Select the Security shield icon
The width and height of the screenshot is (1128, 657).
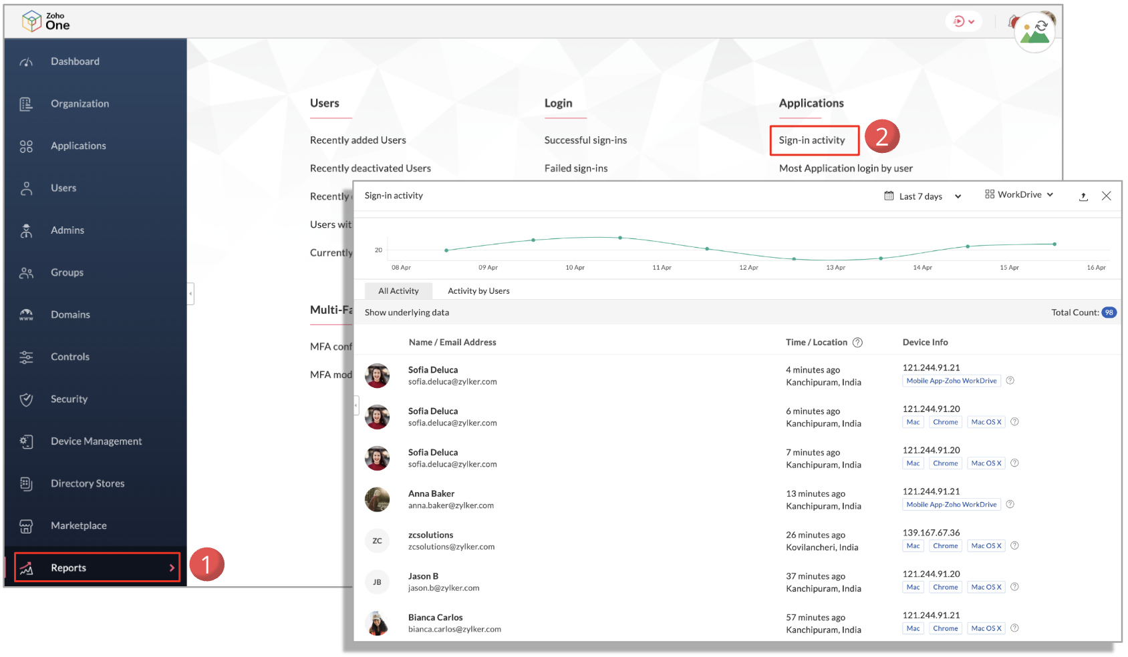coord(26,399)
